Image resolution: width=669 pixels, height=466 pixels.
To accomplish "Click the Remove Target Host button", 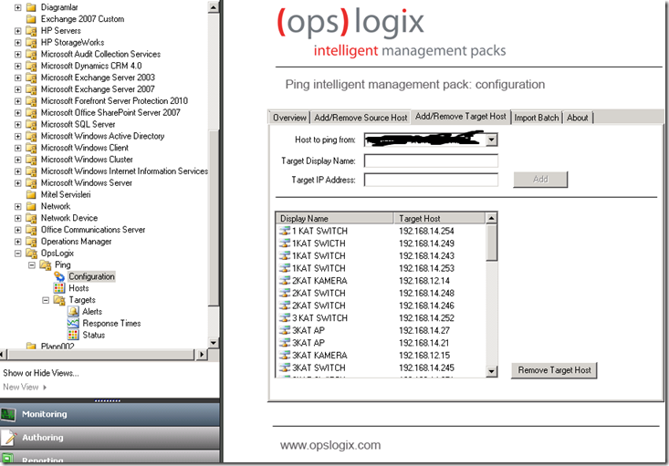I will pos(554,370).
